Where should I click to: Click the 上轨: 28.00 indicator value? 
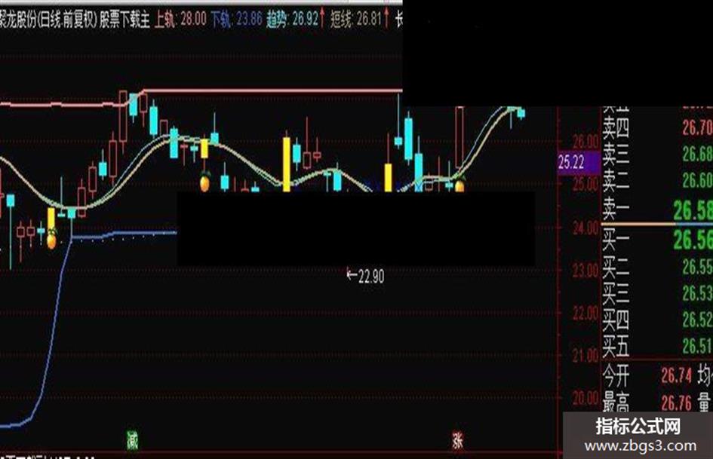click(x=180, y=19)
